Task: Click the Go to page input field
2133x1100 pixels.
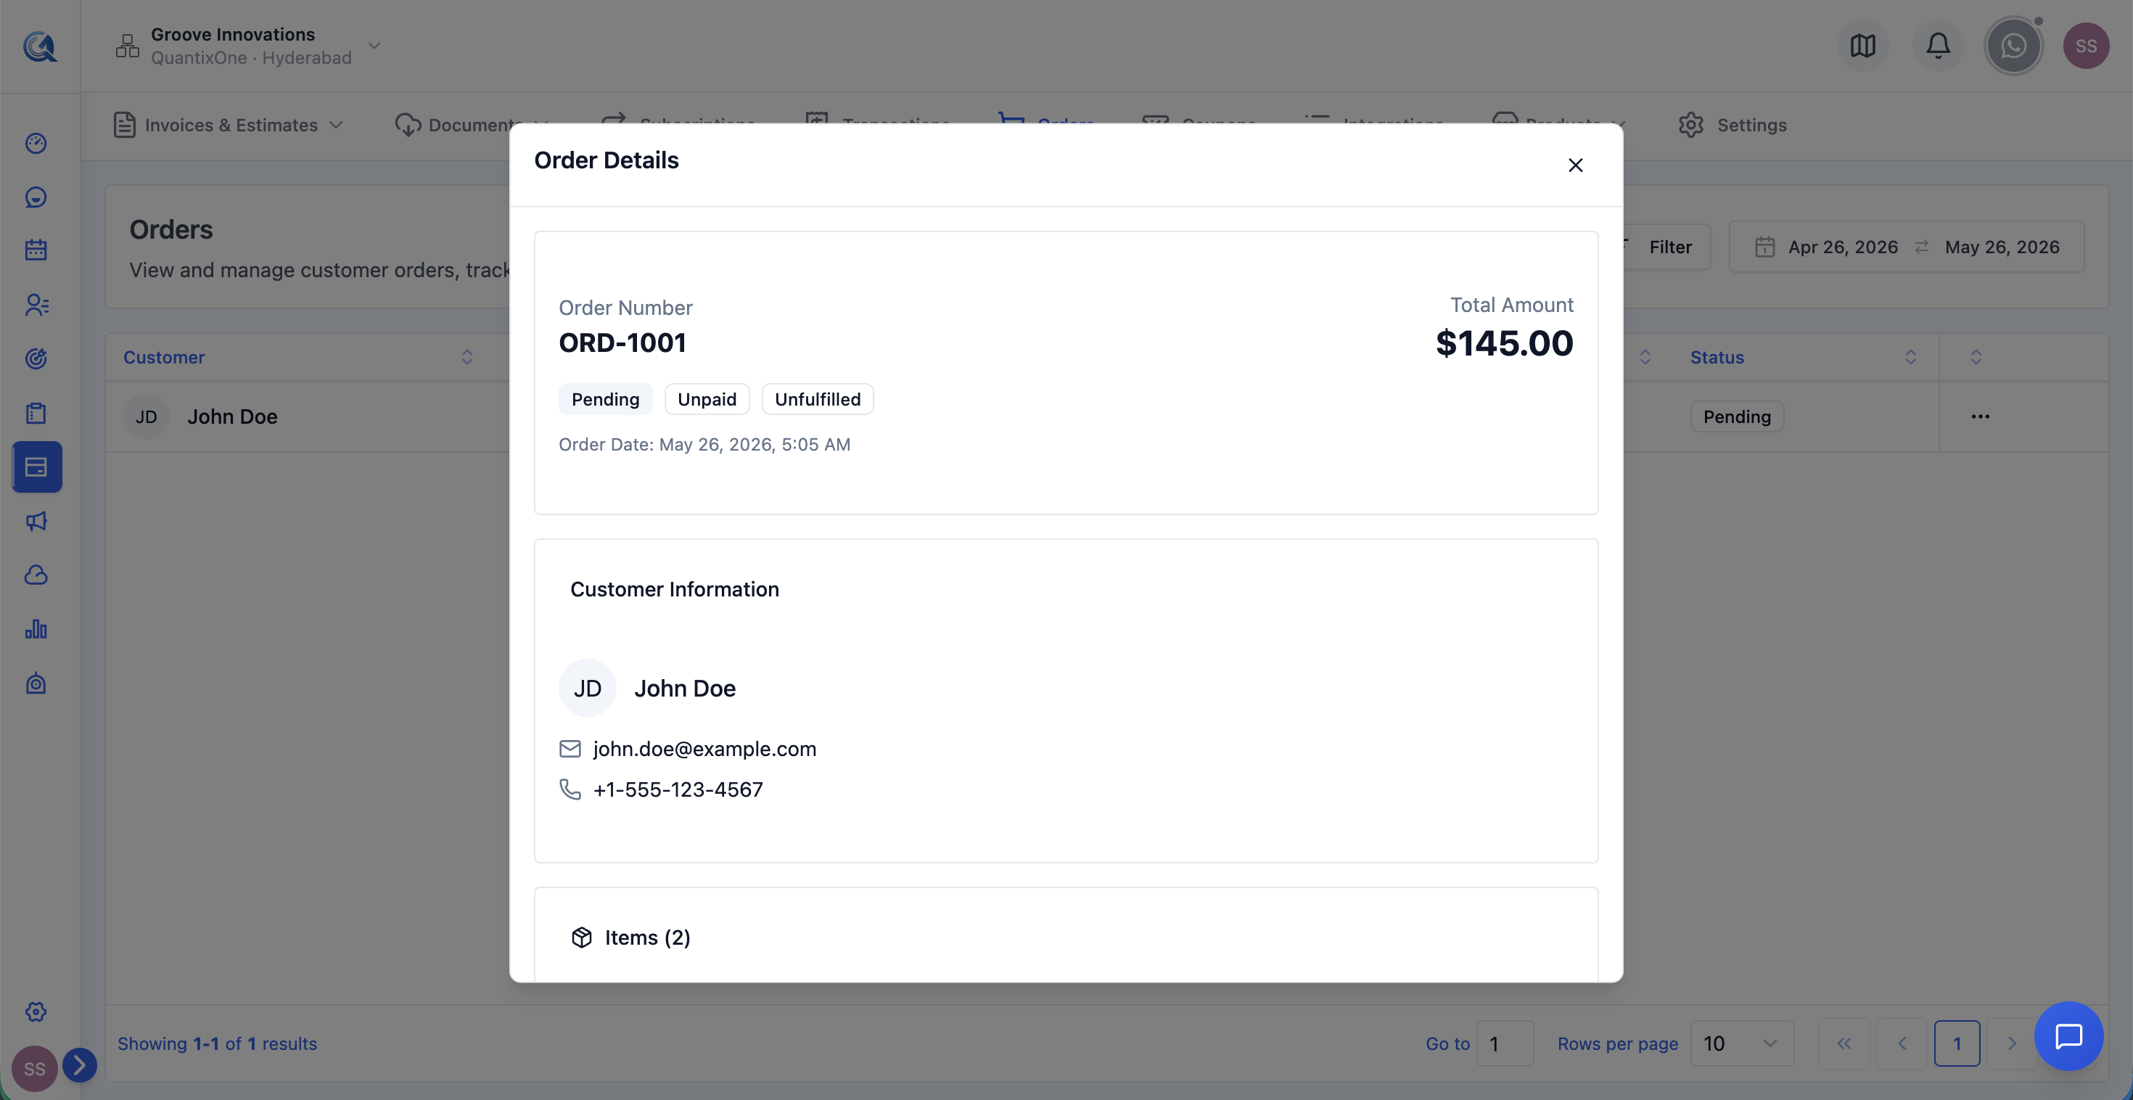Action: point(1505,1043)
